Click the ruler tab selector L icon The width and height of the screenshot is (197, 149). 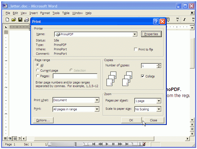pos(6,27)
